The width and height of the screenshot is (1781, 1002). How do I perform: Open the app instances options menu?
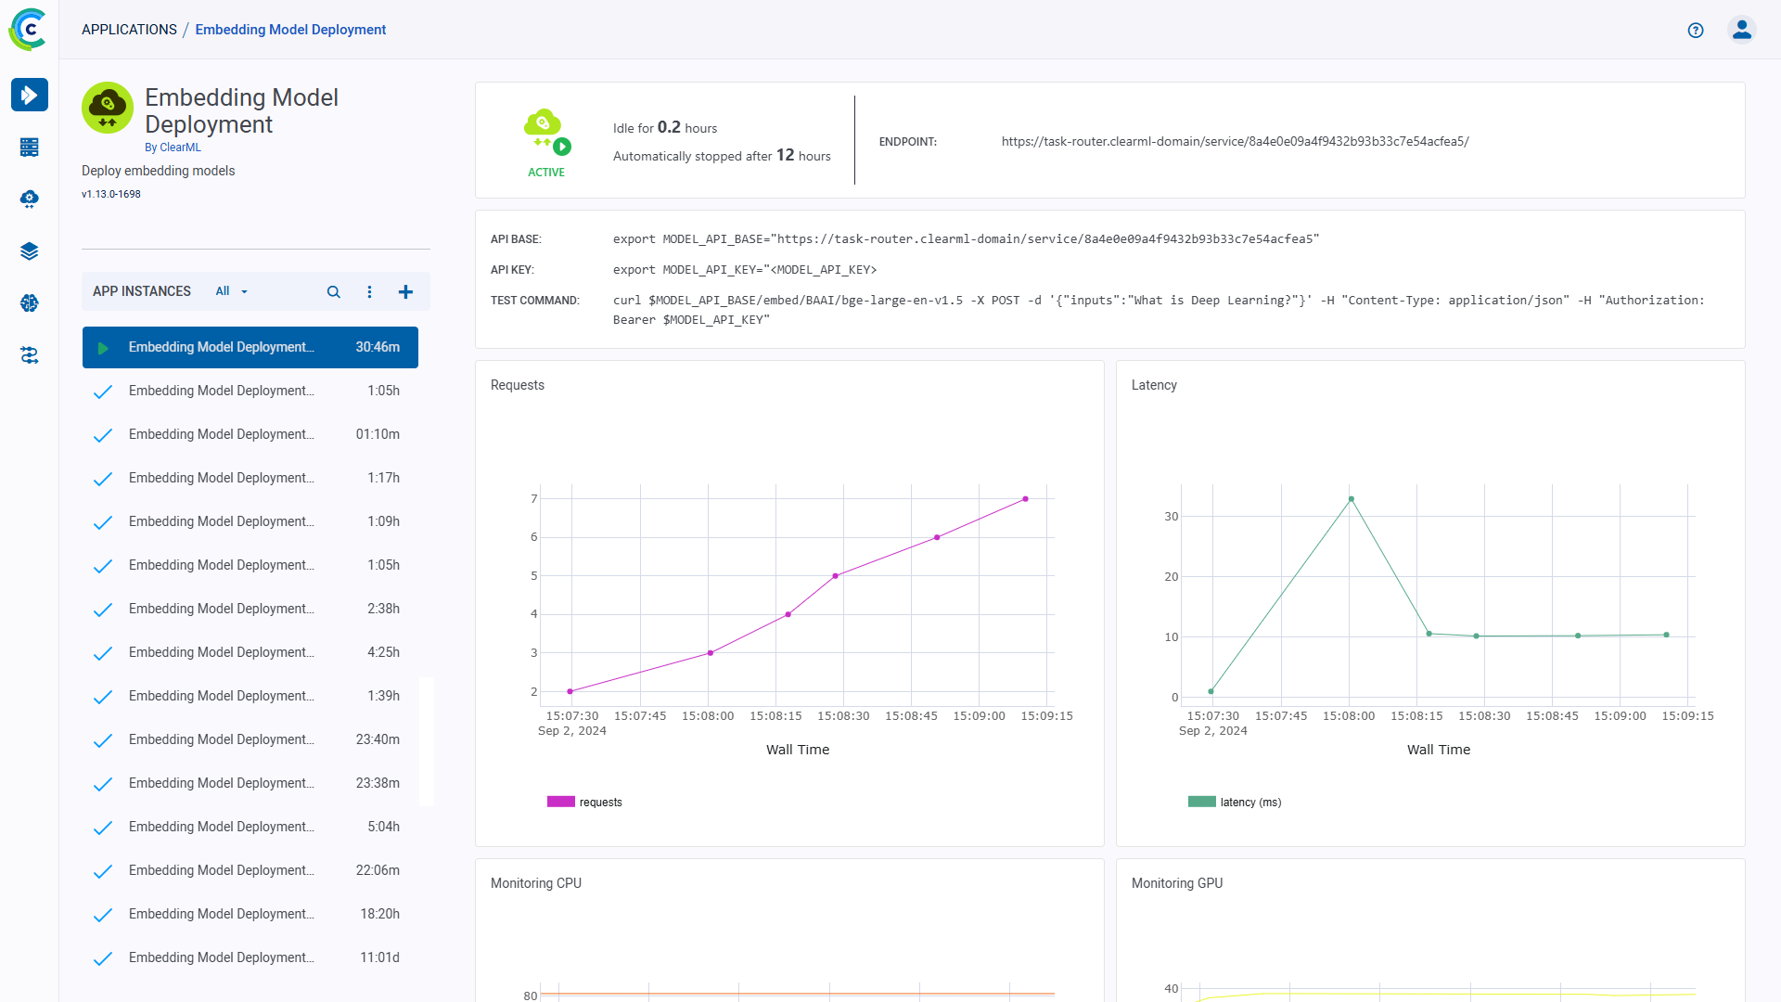(x=369, y=291)
